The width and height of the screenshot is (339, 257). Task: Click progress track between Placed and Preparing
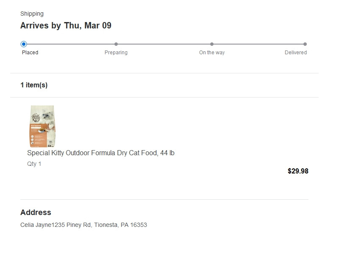(70, 44)
